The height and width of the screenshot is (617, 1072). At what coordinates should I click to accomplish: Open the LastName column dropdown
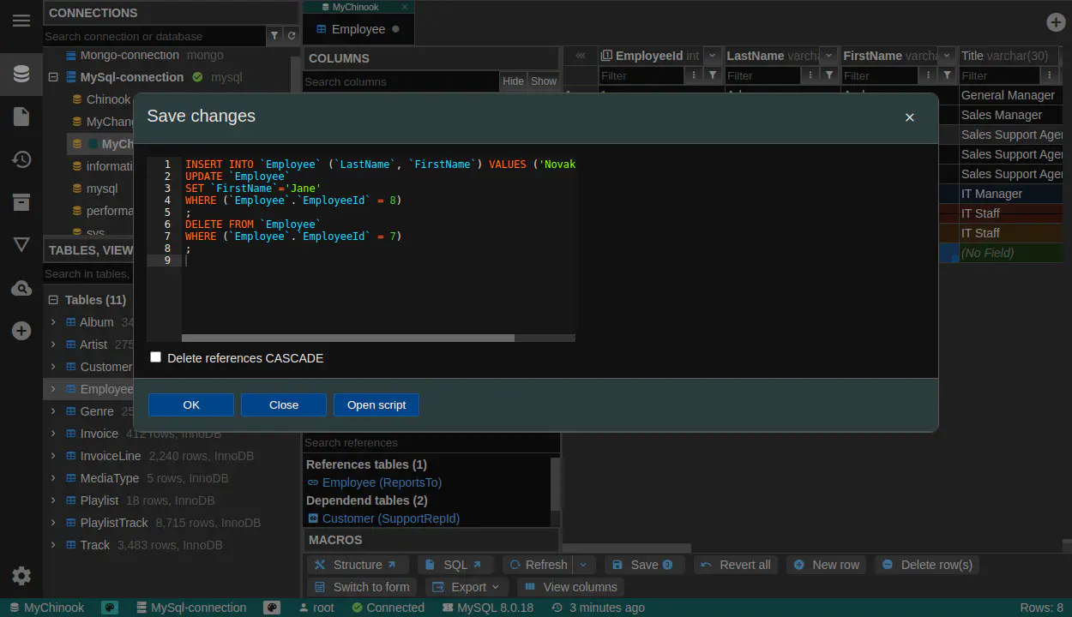[x=828, y=56]
